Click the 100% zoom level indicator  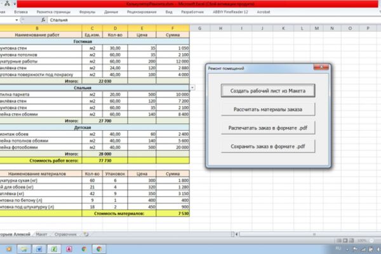click(x=361, y=241)
